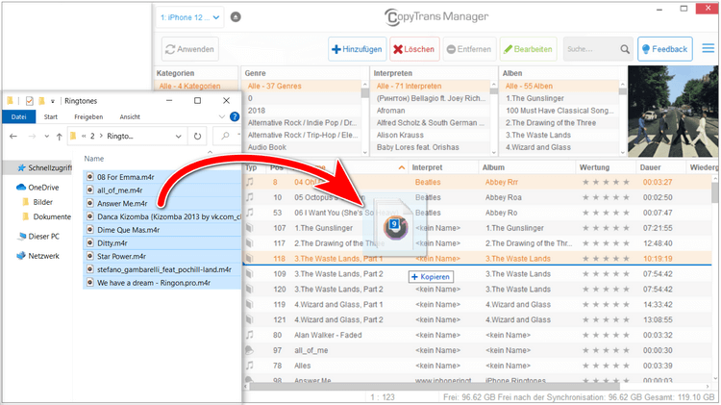Viewport: 721px width, 405px height.
Task: Click music note icon for 'Alan Walker - Faded'
Action: pyautogui.click(x=250, y=335)
